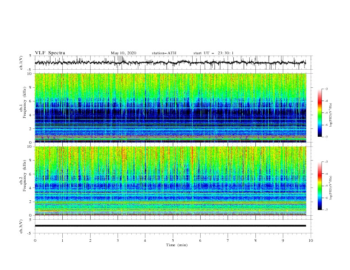
Task: Click time axis tick label "0"
Action: (35, 240)
